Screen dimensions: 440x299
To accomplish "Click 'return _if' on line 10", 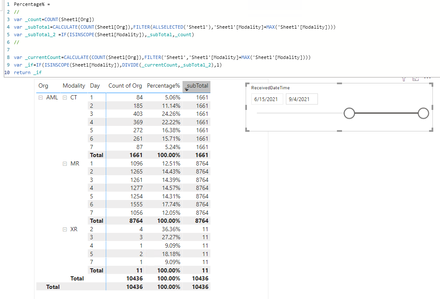I will [x=27, y=72].
